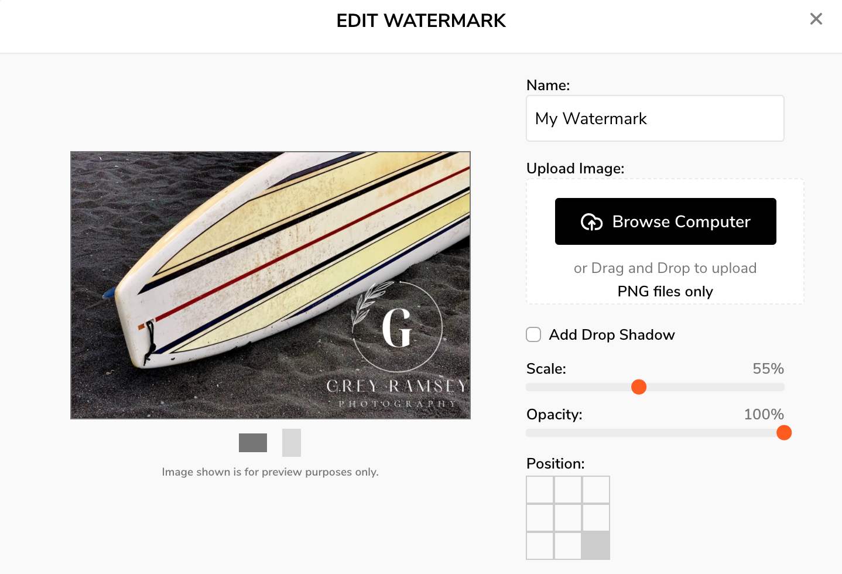Click the Scale slider handle

point(639,387)
